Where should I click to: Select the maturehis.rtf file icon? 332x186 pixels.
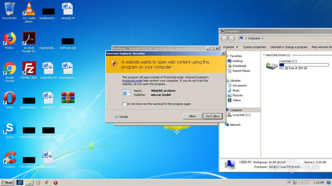[x=48, y=70]
